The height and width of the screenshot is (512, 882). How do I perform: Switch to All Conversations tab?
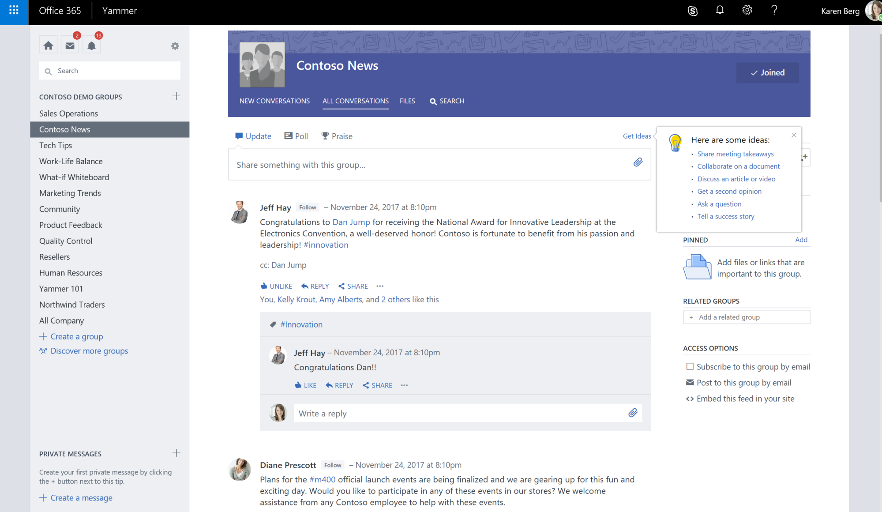point(356,101)
